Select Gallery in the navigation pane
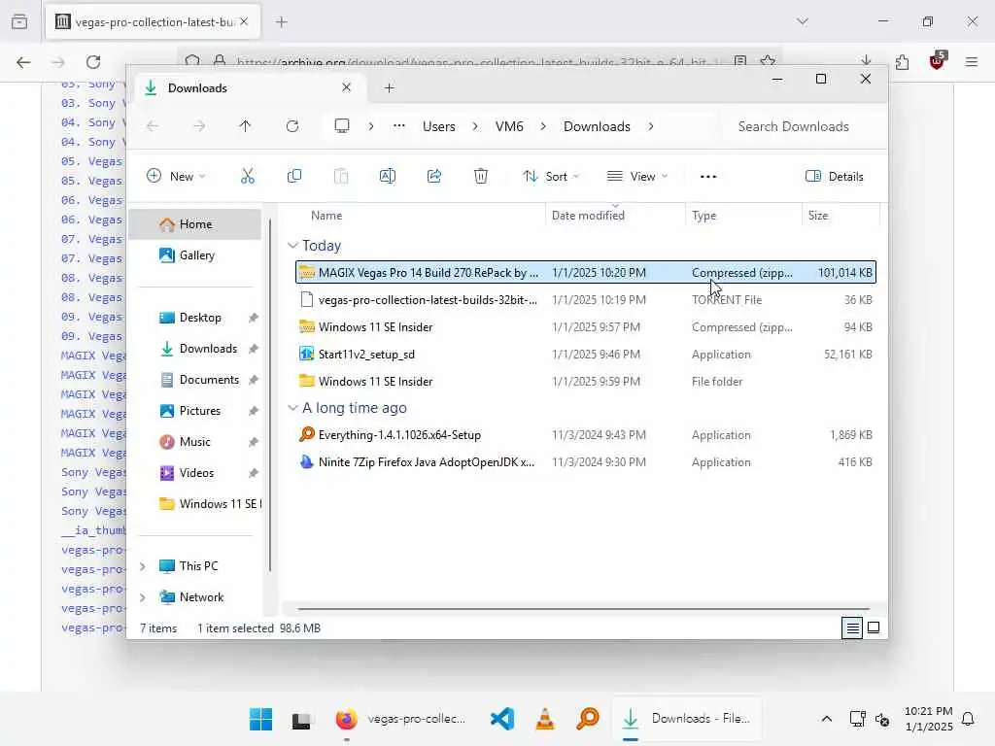 (x=195, y=255)
